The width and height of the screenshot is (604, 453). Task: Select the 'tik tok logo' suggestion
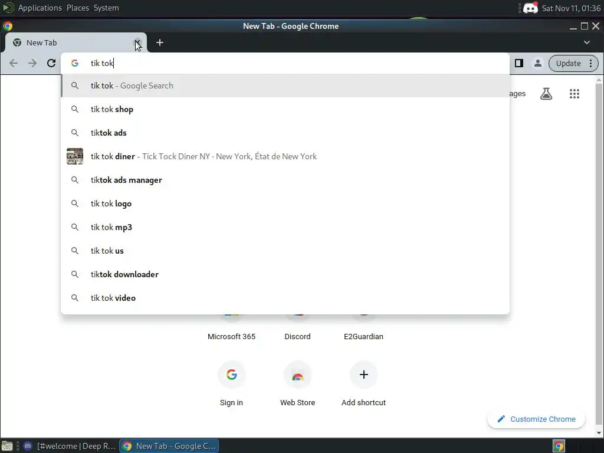click(x=285, y=203)
